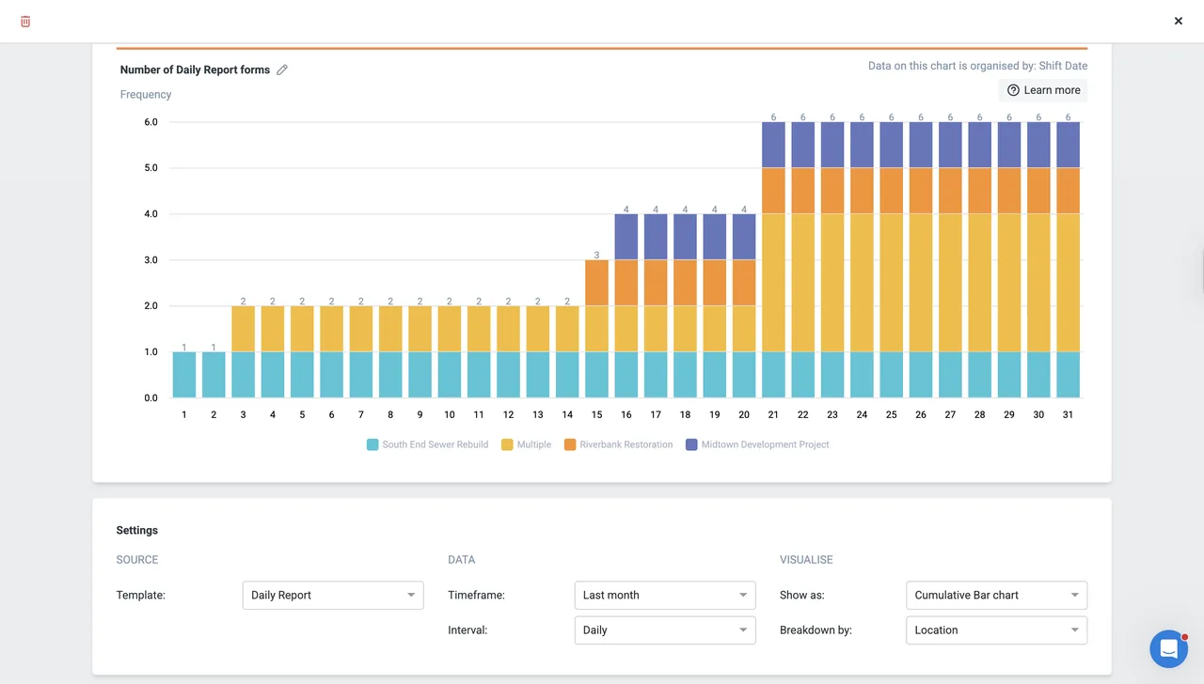The image size is (1204, 684).
Task: Click x-axis label 10
Action: [x=450, y=414]
